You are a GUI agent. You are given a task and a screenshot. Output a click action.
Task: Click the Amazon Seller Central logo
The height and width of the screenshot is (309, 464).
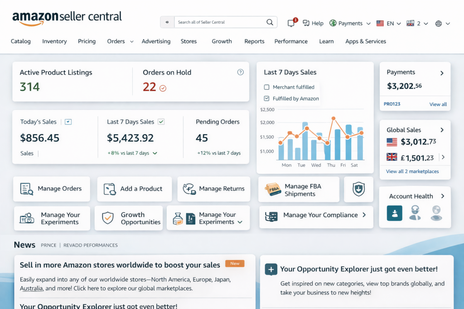[67, 18]
